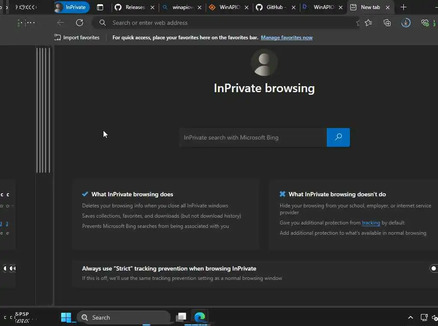438x326 pixels.
Task: Click 'Saves collections, favorites, and downloads' line
Action: pos(161,216)
